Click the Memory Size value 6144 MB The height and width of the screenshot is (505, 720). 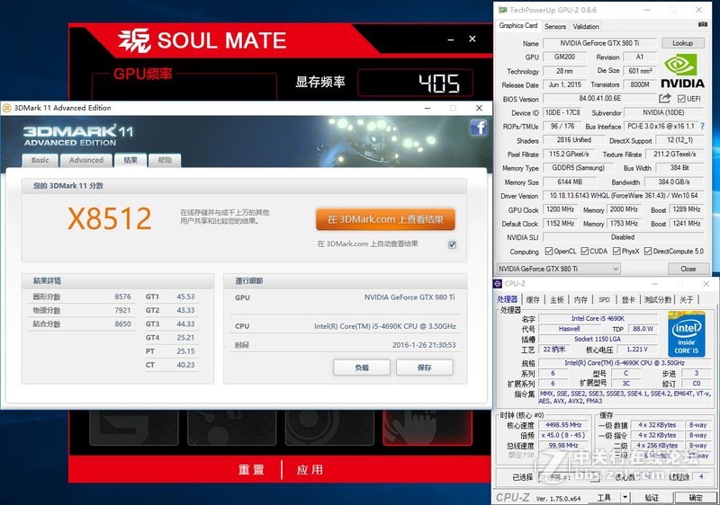pyautogui.click(x=570, y=182)
